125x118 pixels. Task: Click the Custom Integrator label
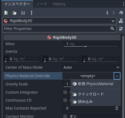(x=22, y=92)
